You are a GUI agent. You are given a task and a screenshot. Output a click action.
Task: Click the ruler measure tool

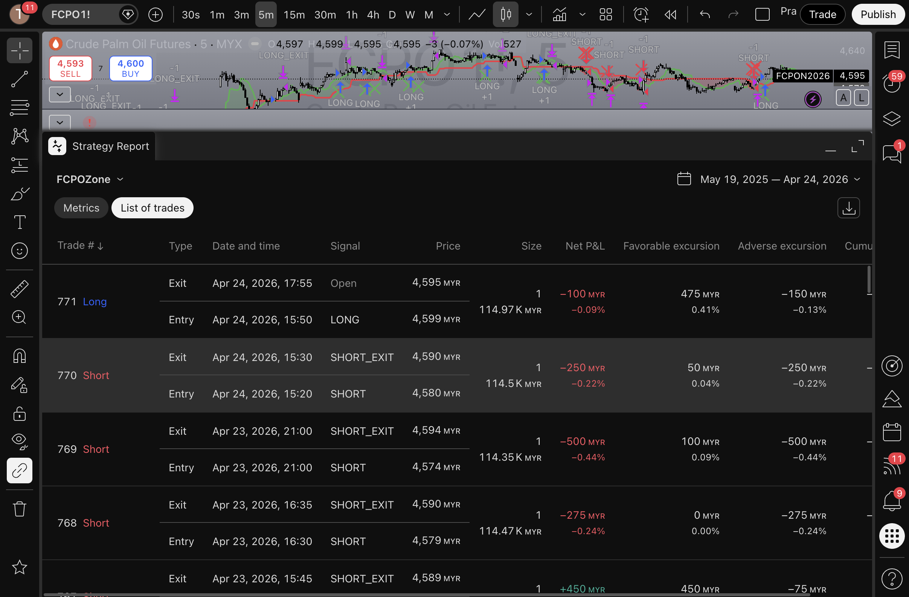[20, 289]
